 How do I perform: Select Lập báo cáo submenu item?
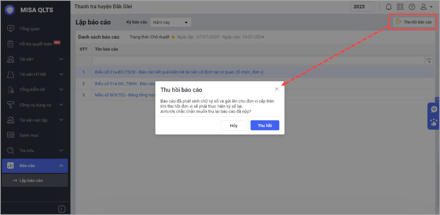coord(35,180)
